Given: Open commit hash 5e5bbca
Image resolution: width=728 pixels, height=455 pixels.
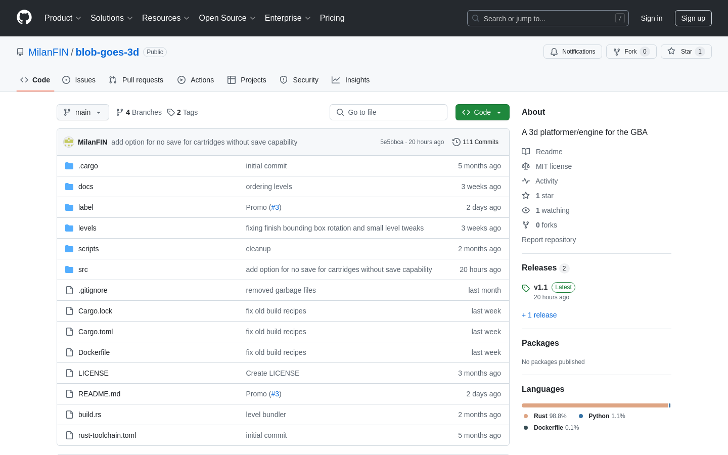Looking at the screenshot, I should pyautogui.click(x=392, y=142).
